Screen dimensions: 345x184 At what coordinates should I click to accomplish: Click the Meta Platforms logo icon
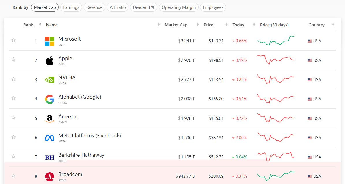coord(49,138)
